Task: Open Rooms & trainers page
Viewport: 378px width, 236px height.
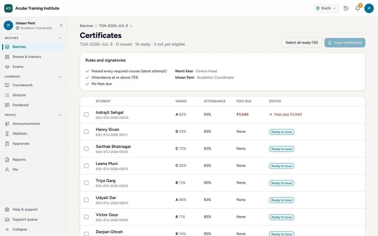Action: point(33,57)
